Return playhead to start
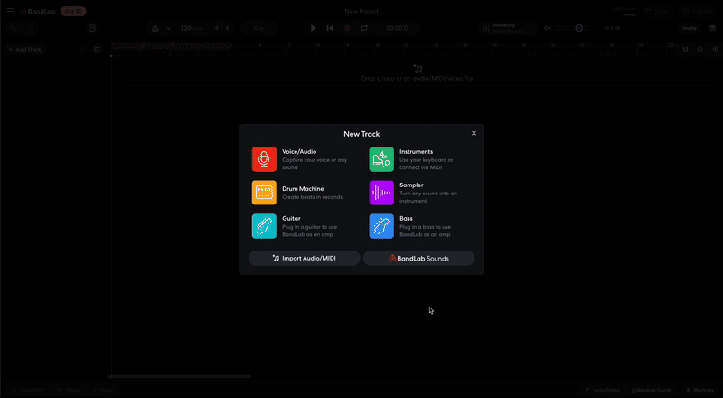Image resolution: width=723 pixels, height=398 pixels. pyautogui.click(x=330, y=28)
